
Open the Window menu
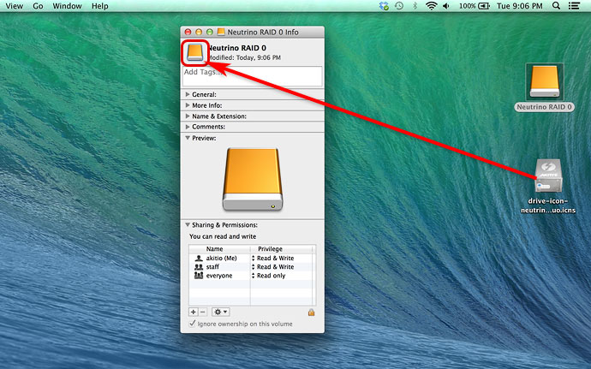pyautogui.click(x=66, y=6)
